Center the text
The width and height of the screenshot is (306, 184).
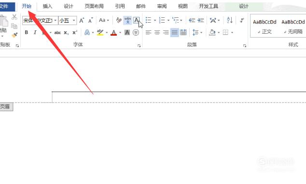(x=157, y=32)
